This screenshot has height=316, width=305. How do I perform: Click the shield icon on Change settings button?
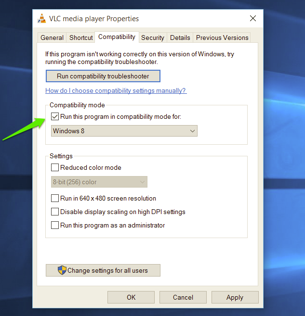coord(62,270)
